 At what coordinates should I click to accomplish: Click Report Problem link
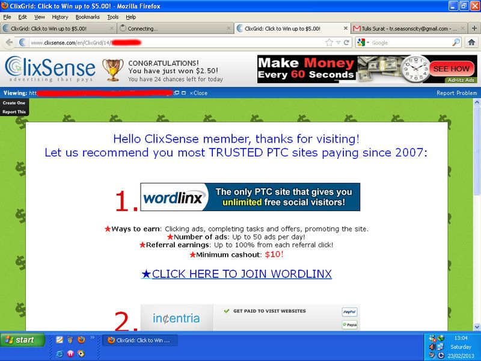coord(457,93)
